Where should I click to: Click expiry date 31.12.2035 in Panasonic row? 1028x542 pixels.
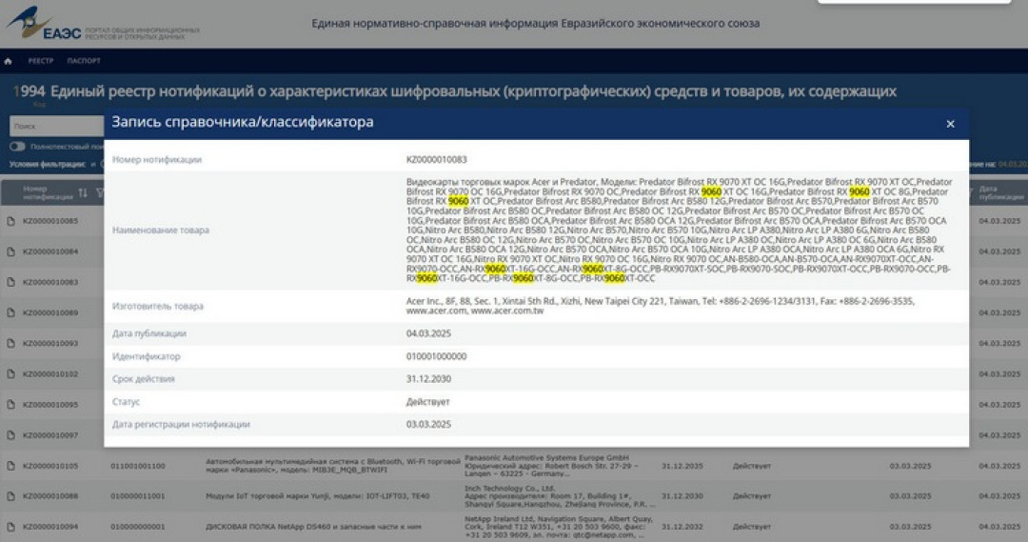click(682, 466)
